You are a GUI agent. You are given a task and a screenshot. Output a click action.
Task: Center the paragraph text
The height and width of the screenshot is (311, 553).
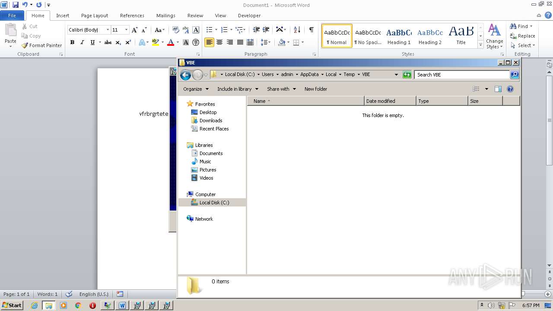click(x=219, y=42)
